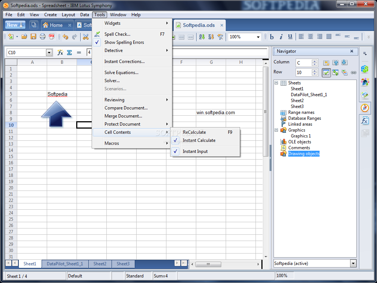Open the fx functions sidebar panel
The width and height of the screenshot is (377, 283).
(x=365, y=120)
